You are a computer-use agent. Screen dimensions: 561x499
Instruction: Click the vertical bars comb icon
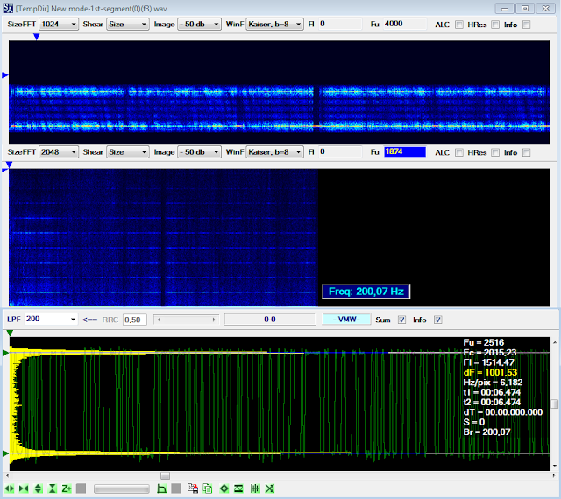(255, 488)
